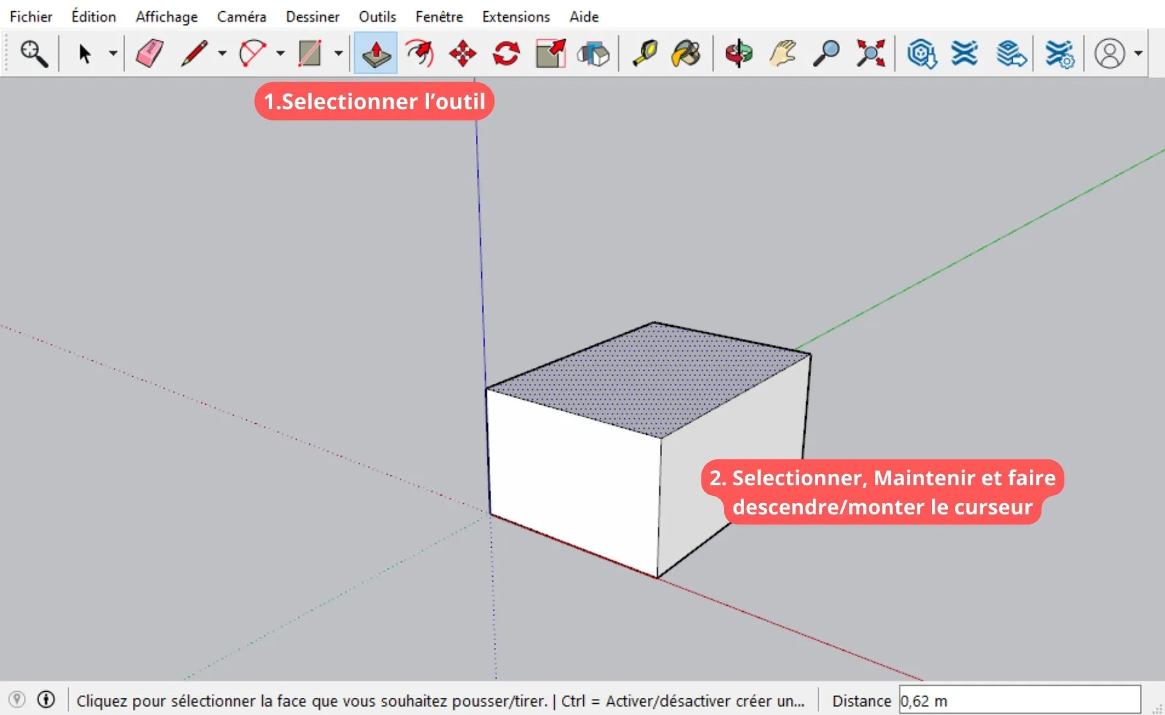Click the Send to LayOut icon
1165x715 pixels.
[1011, 54]
